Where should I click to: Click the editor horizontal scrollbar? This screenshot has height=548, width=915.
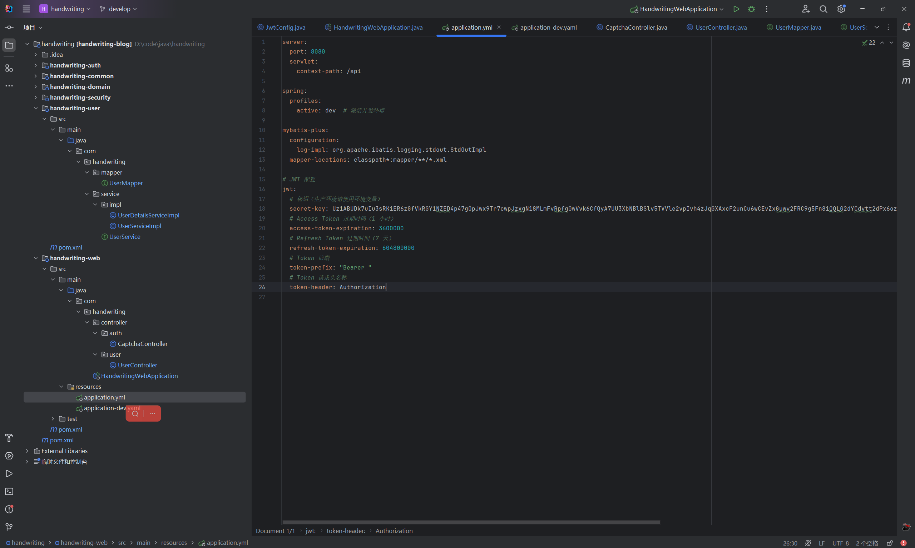pos(471,522)
